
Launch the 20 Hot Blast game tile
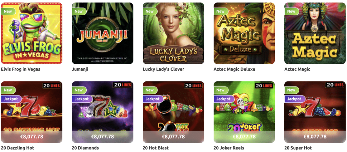[173, 112]
